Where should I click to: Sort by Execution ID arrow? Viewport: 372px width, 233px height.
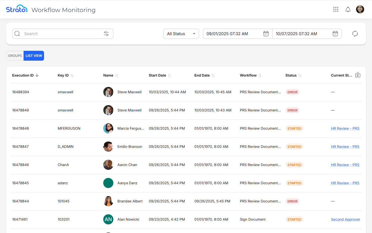pyautogui.click(x=37, y=75)
